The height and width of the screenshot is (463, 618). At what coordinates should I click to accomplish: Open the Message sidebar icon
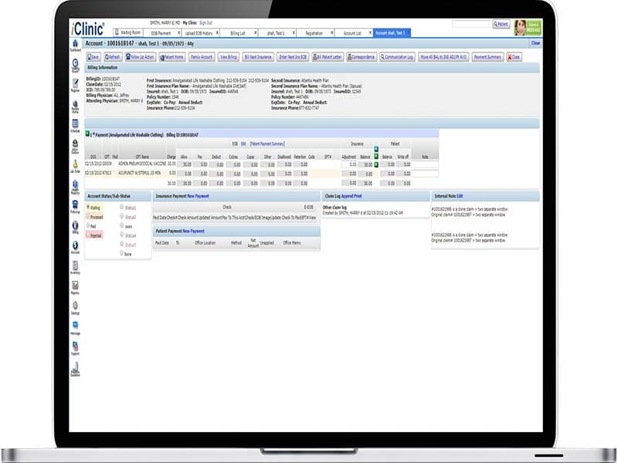75,327
